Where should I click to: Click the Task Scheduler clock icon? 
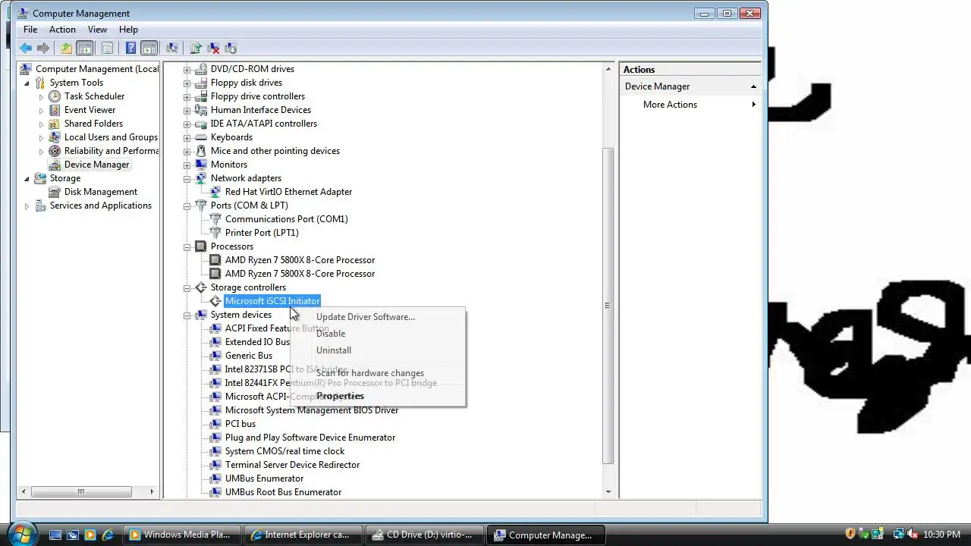coord(55,96)
